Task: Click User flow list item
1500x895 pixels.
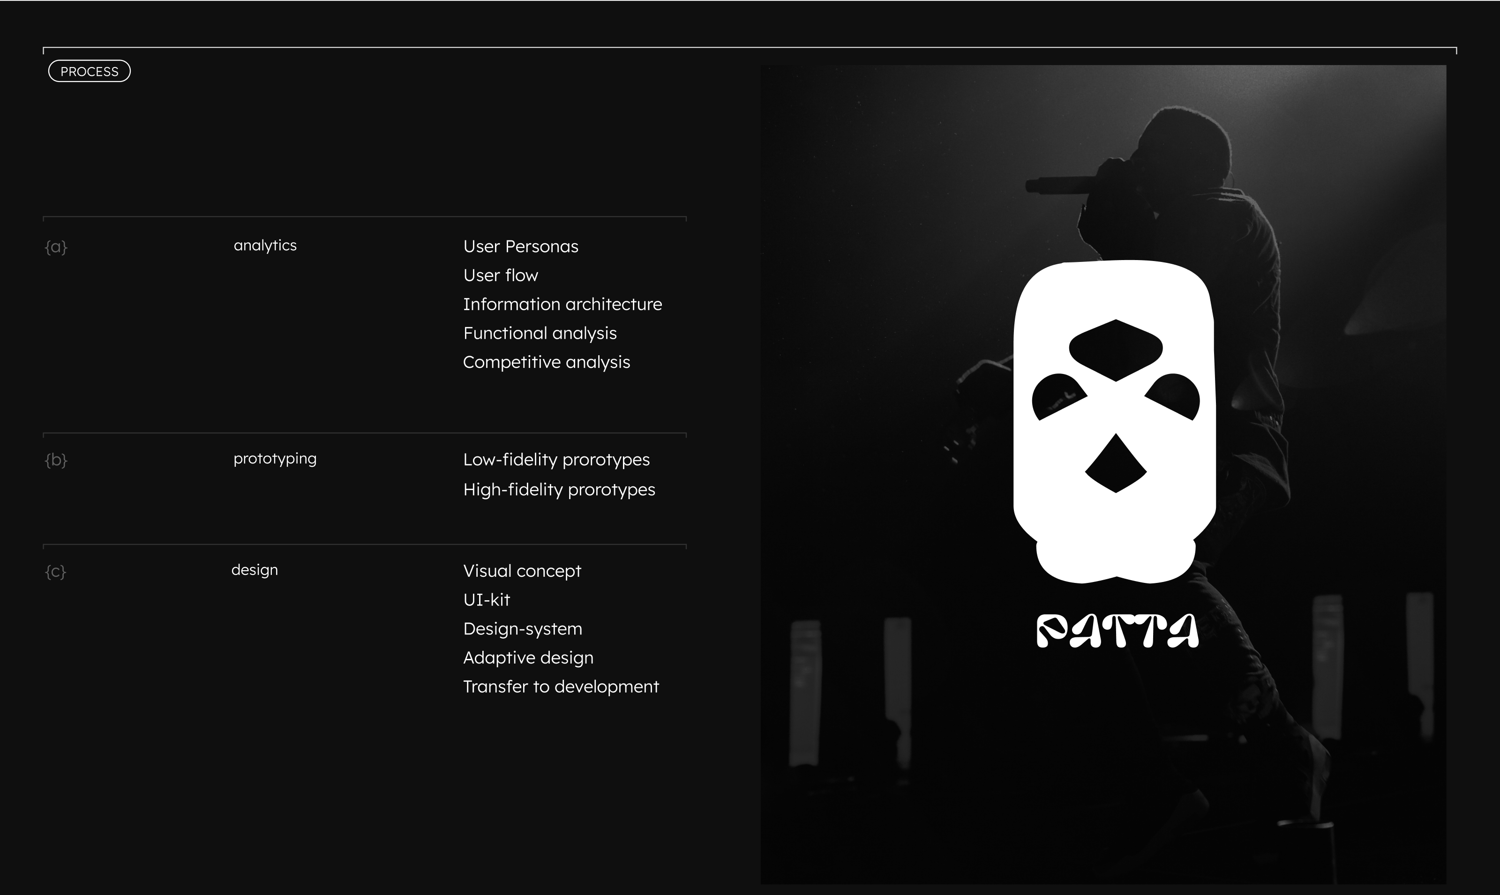Action: [500, 275]
